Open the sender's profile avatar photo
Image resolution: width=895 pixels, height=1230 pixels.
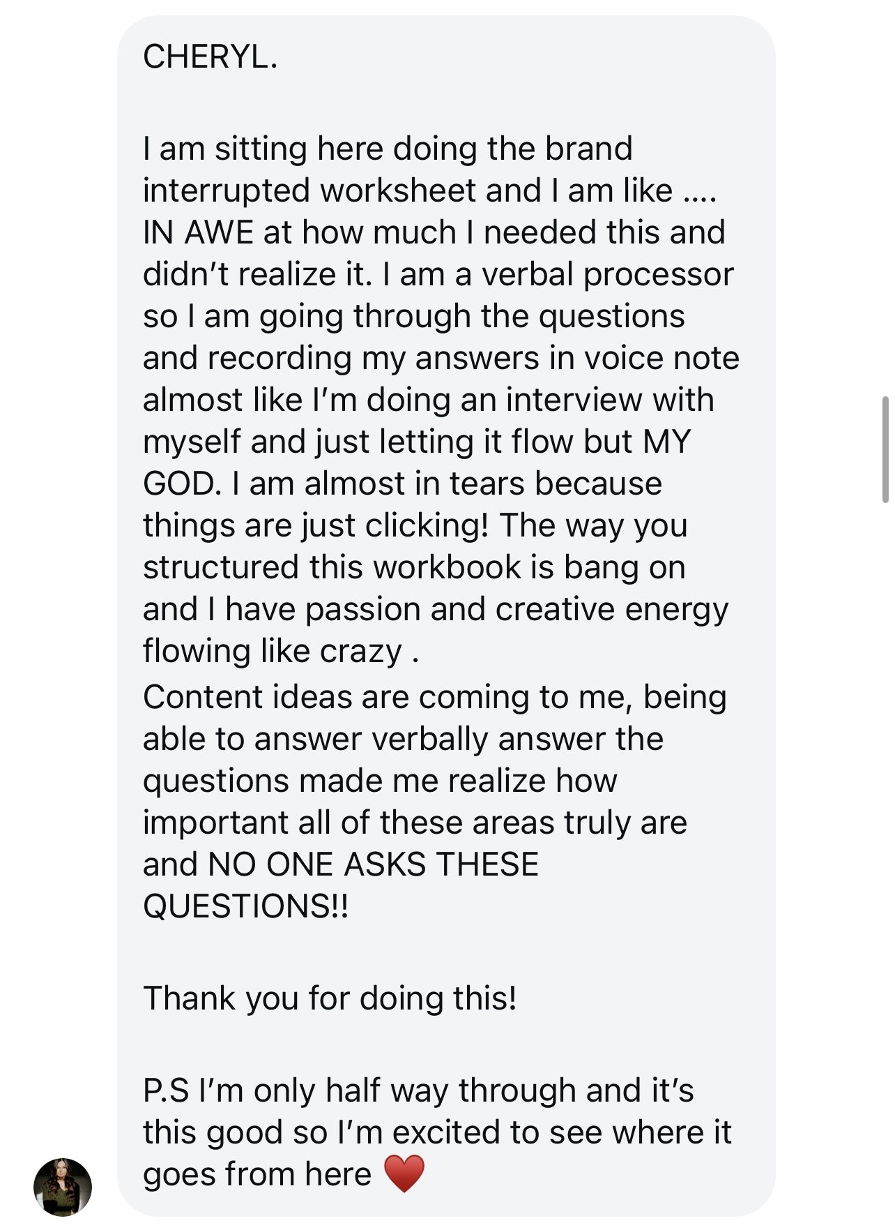(x=63, y=1187)
